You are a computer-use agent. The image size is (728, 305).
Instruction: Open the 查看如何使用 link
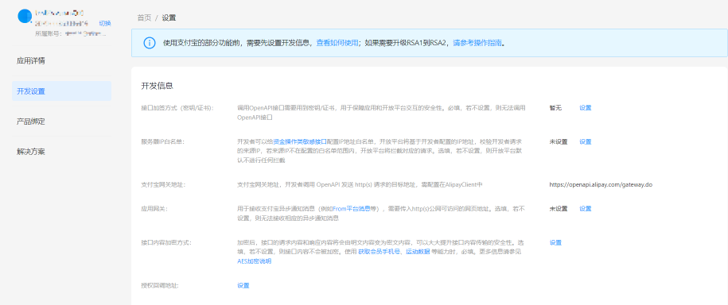[337, 43]
